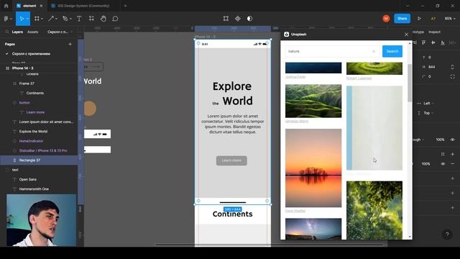
Task: Open page selector dropdown in layers panel
Action: [60, 32]
